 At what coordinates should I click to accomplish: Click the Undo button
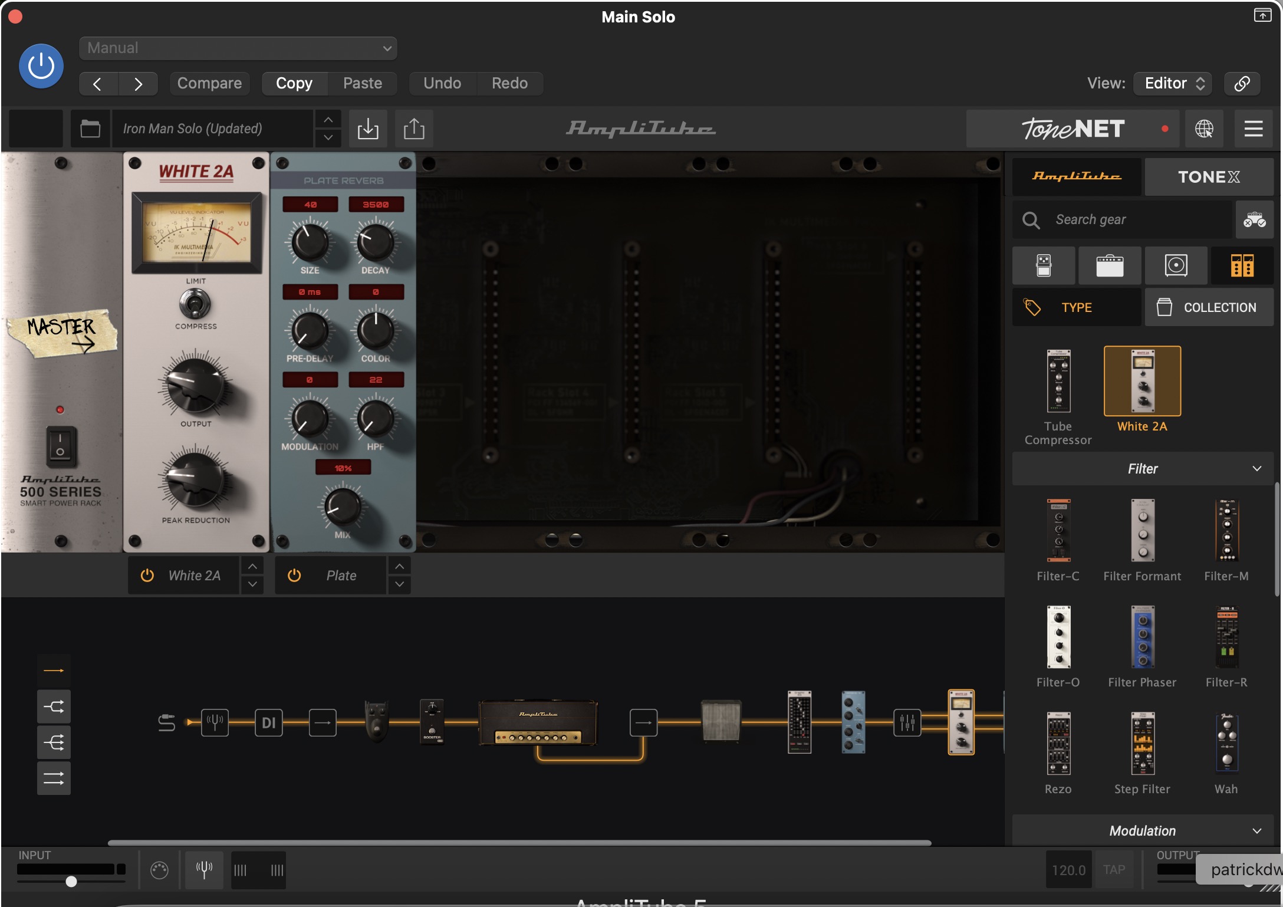(x=442, y=83)
